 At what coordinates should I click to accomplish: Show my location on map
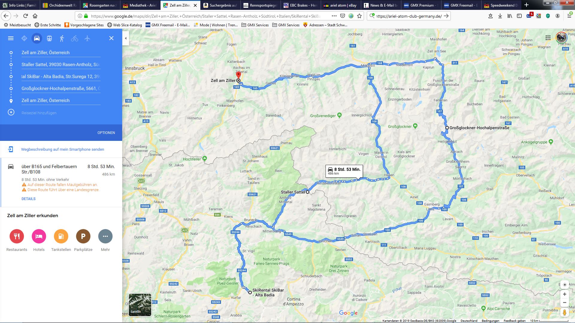(x=565, y=284)
